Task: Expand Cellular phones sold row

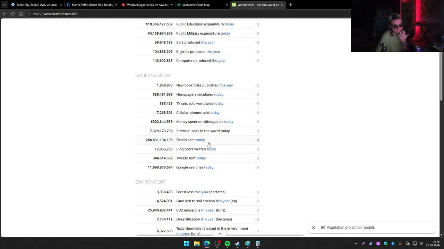Action: pos(257,113)
